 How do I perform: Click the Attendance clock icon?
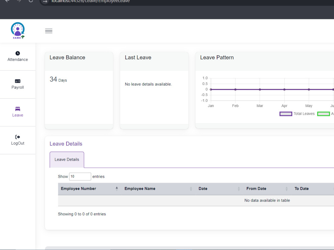coord(18,53)
